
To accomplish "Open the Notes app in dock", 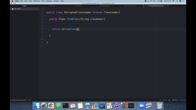I will tap(80, 106).
